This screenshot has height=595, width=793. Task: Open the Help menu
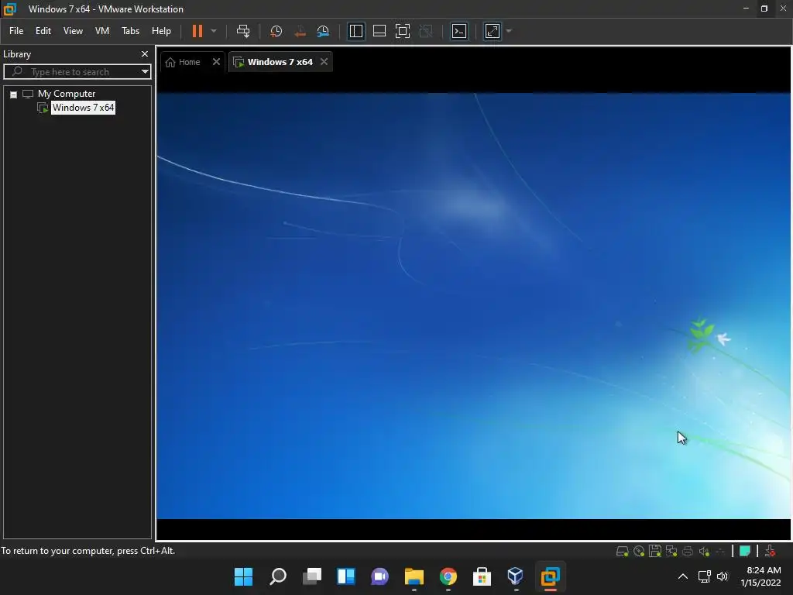click(x=161, y=31)
